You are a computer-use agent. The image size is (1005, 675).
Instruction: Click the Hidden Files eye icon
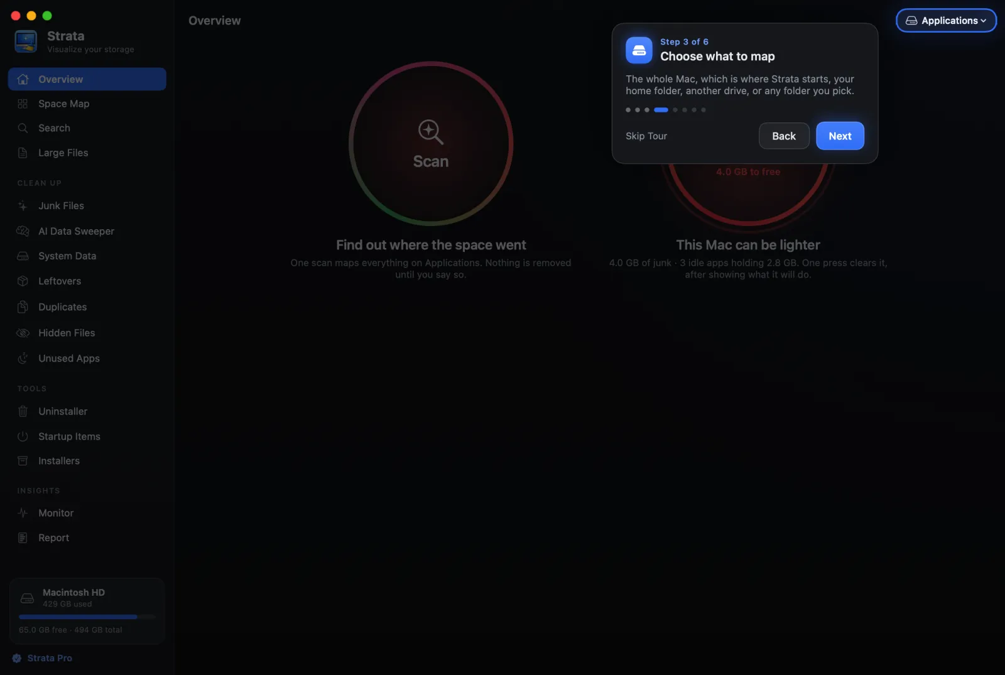pos(23,333)
